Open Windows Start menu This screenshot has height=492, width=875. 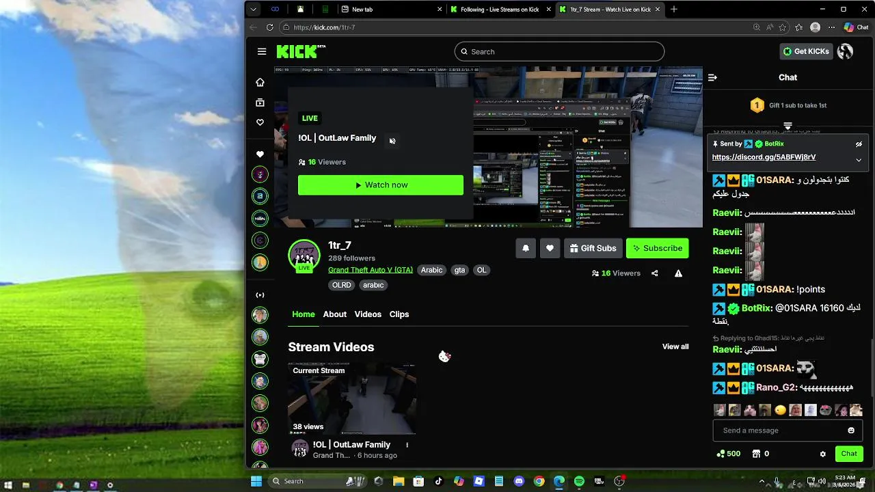click(256, 481)
